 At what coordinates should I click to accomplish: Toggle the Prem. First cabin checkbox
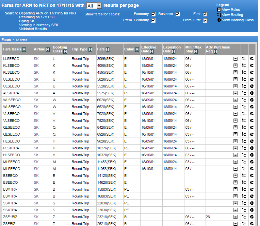point(205,20)
